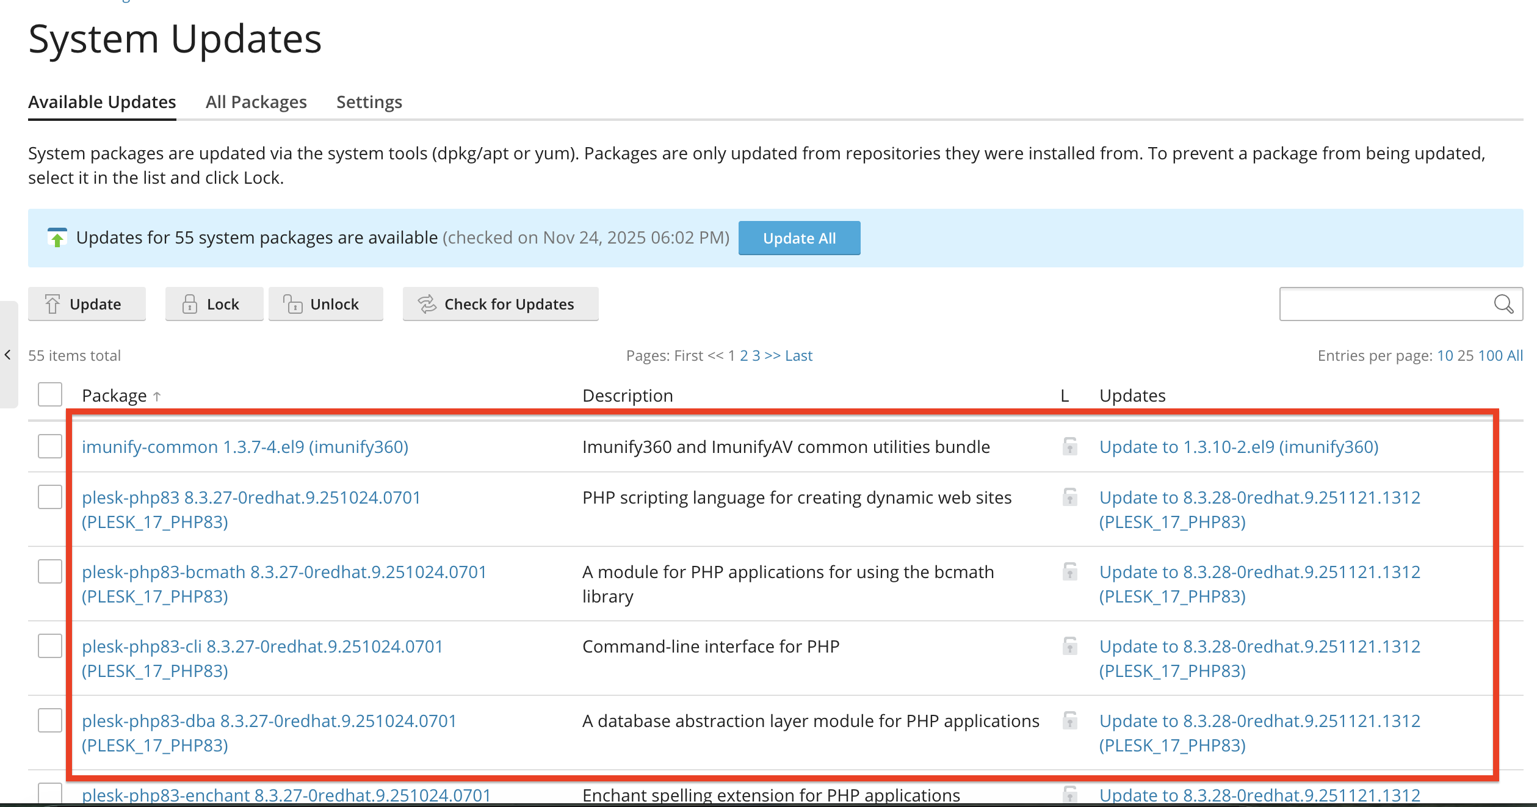Click the Package sort arrow
This screenshot has height=807, width=1537.
click(157, 396)
